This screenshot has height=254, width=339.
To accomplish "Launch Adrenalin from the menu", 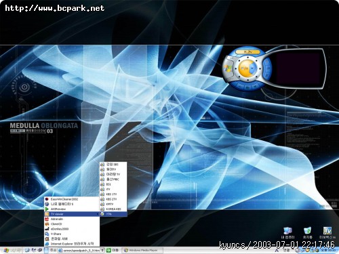I will (x=72, y=219).
